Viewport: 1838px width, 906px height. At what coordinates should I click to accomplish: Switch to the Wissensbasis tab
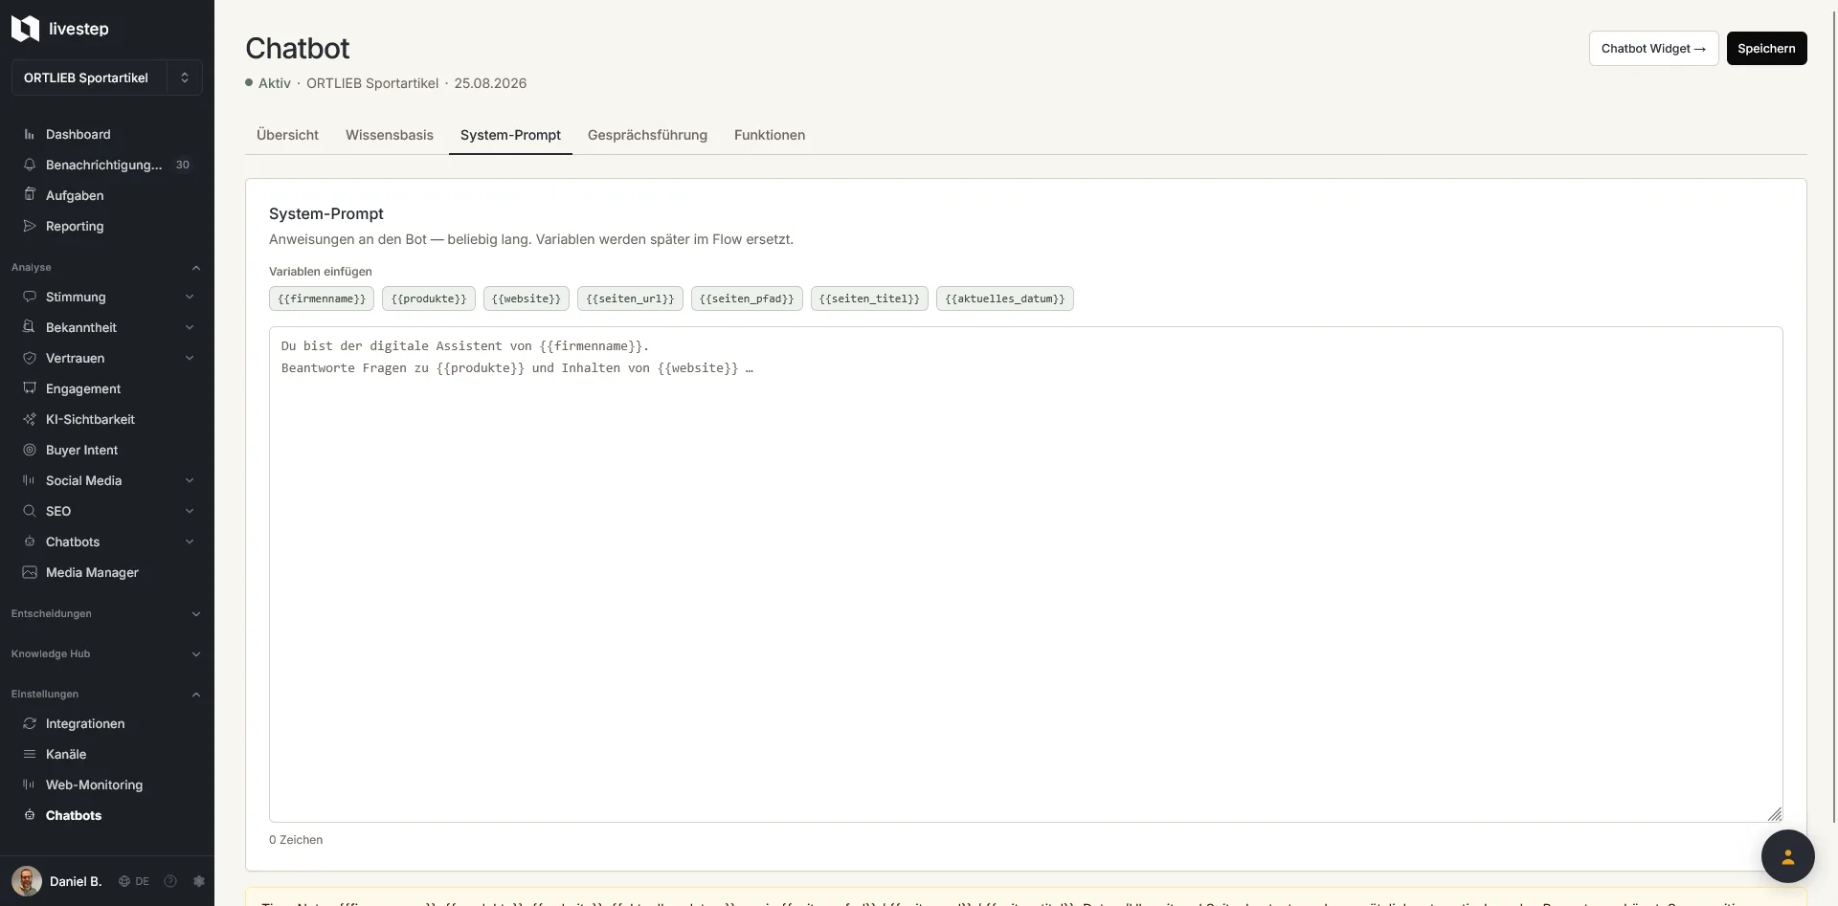tap(390, 136)
